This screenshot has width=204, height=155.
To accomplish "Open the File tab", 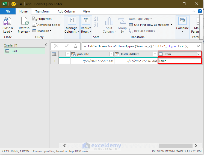I will pyautogui.click(x=8, y=11).
